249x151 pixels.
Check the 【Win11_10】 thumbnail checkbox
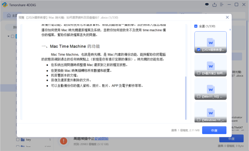198,96
